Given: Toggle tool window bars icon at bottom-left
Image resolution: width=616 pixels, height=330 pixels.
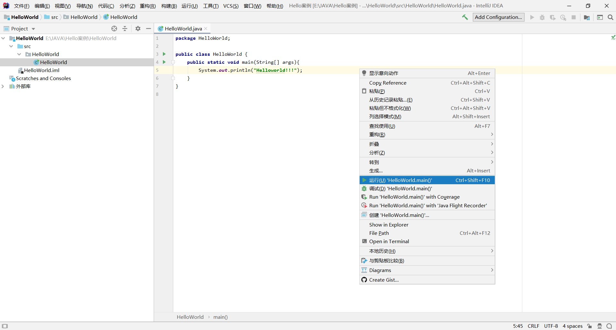Looking at the screenshot, I should (5, 326).
